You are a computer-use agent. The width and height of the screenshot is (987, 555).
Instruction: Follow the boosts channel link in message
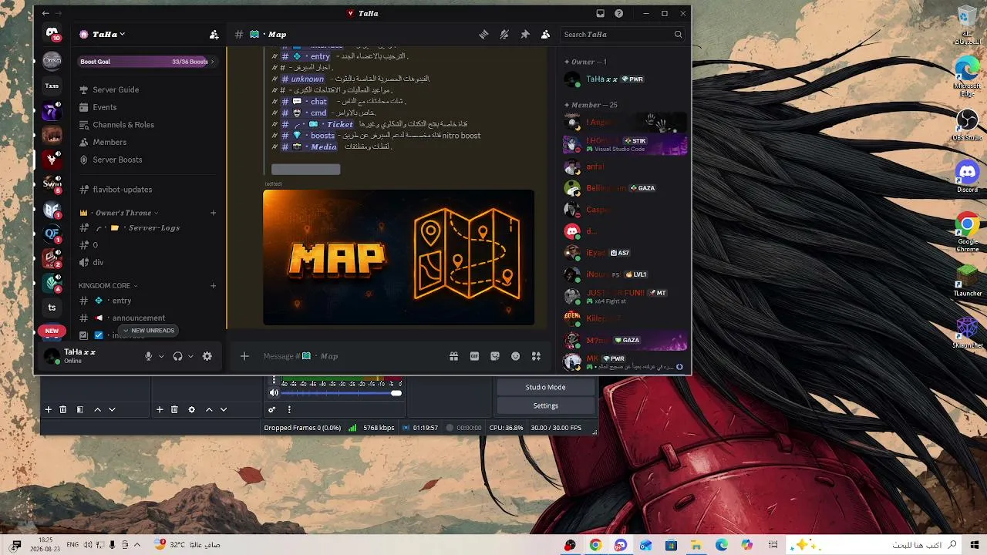tap(308, 136)
